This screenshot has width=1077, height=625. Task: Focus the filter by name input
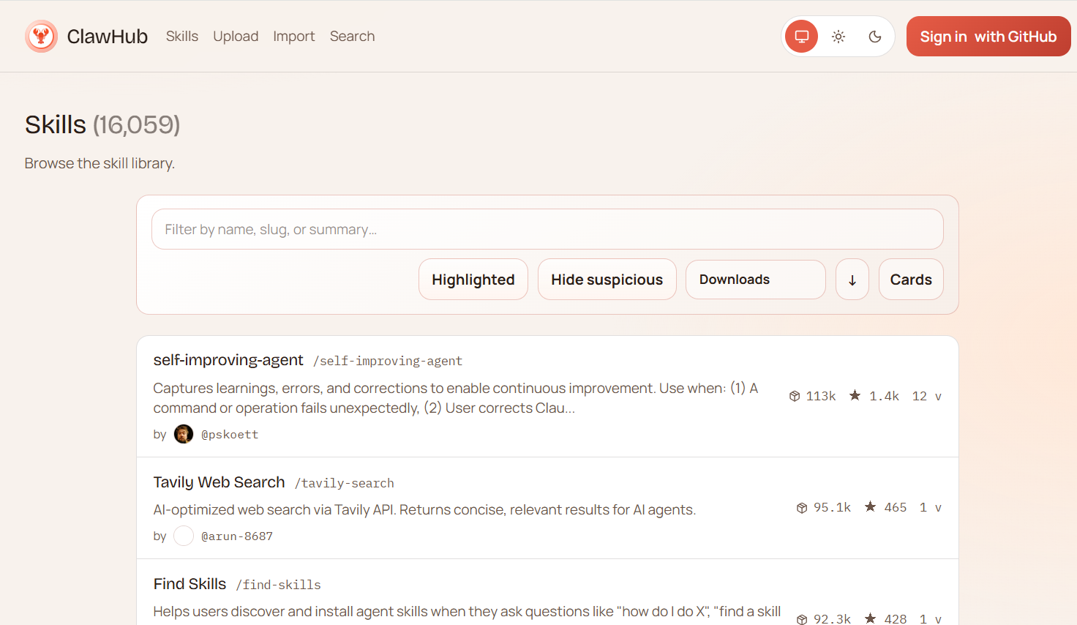pyautogui.click(x=547, y=229)
